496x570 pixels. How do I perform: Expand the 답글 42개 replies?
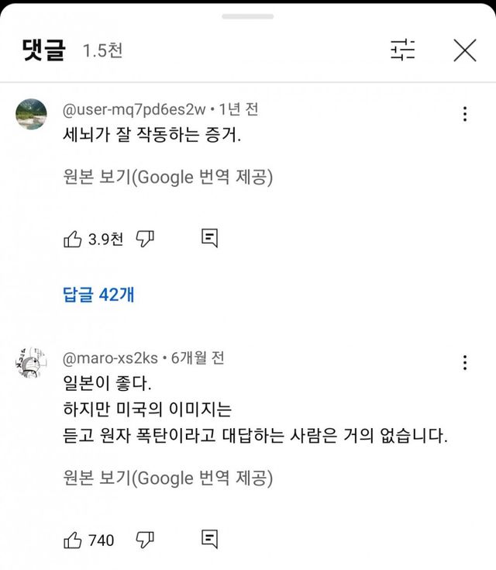coord(98,295)
